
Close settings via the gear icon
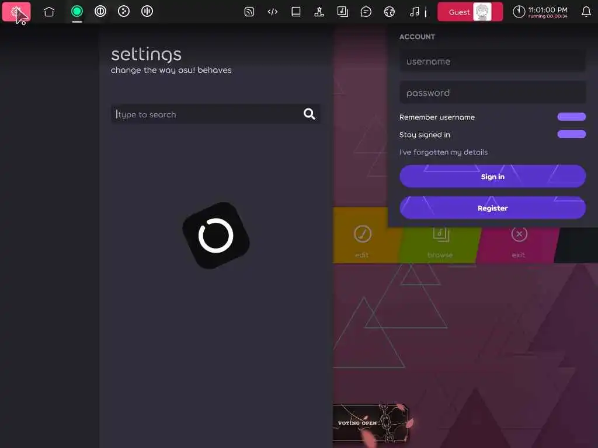16,12
